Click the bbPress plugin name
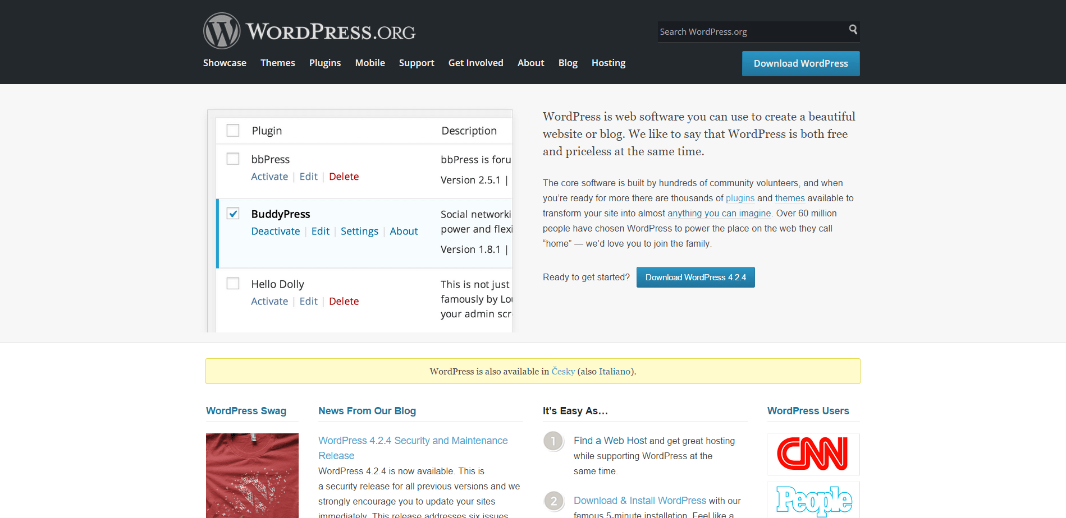The image size is (1066, 518). [x=271, y=159]
